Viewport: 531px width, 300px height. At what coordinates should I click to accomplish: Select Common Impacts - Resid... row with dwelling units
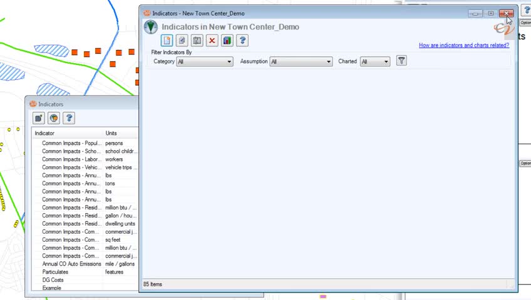[85, 224]
